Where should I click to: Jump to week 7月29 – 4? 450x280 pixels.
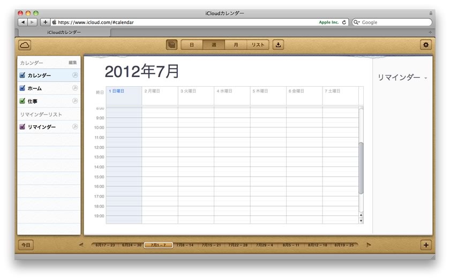(x=264, y=245)
